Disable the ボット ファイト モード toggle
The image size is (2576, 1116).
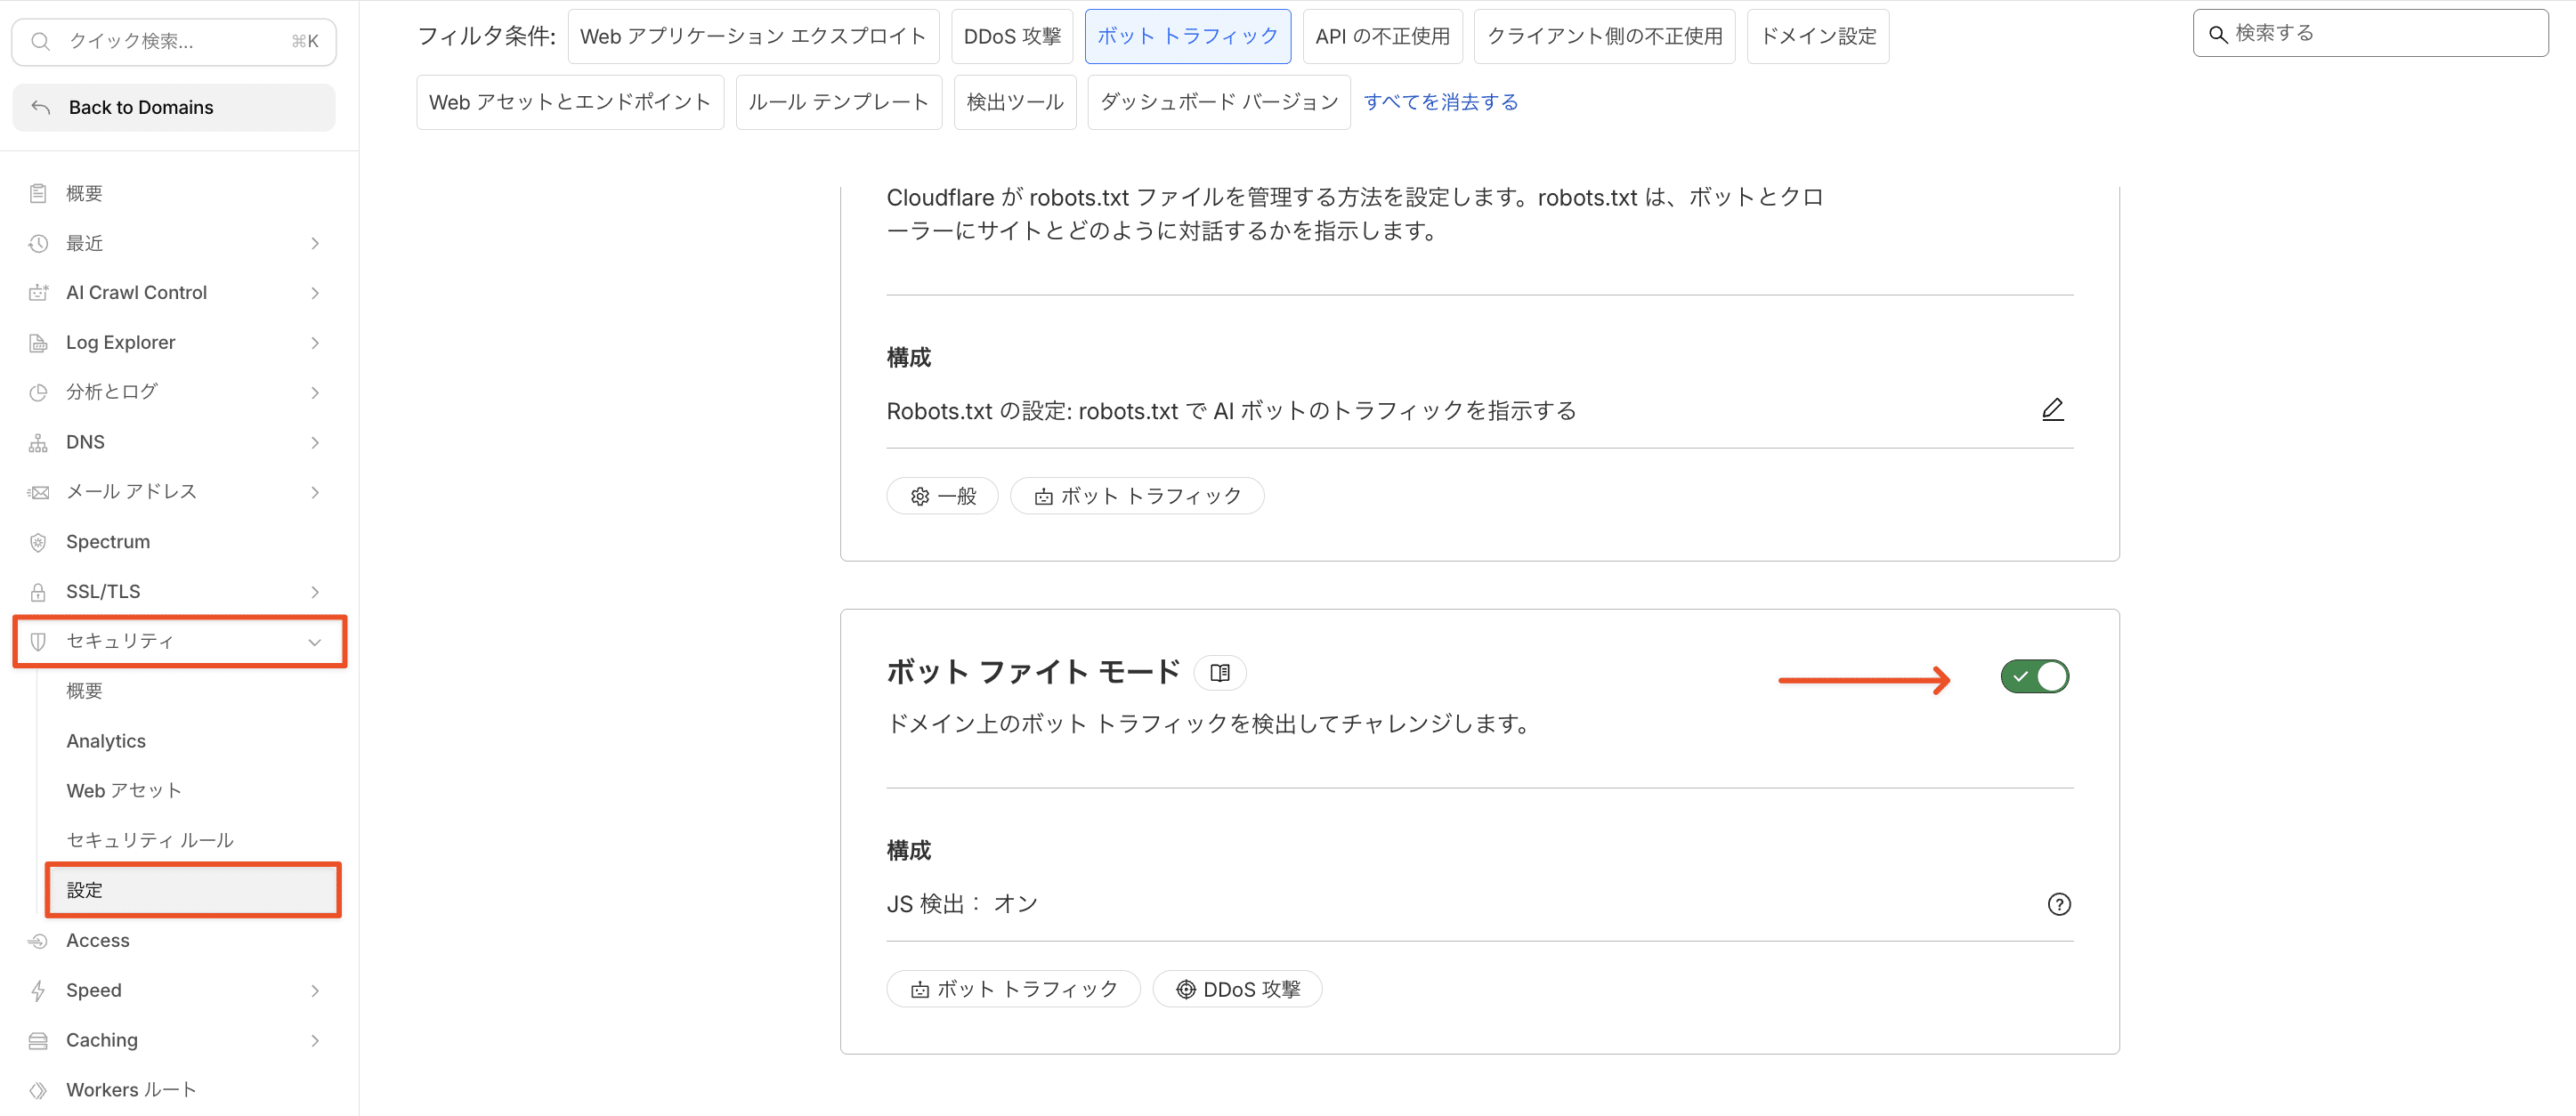[x=2035, y=676]
